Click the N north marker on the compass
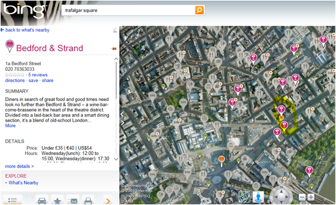336x205 pixels. tap(281, 187)
